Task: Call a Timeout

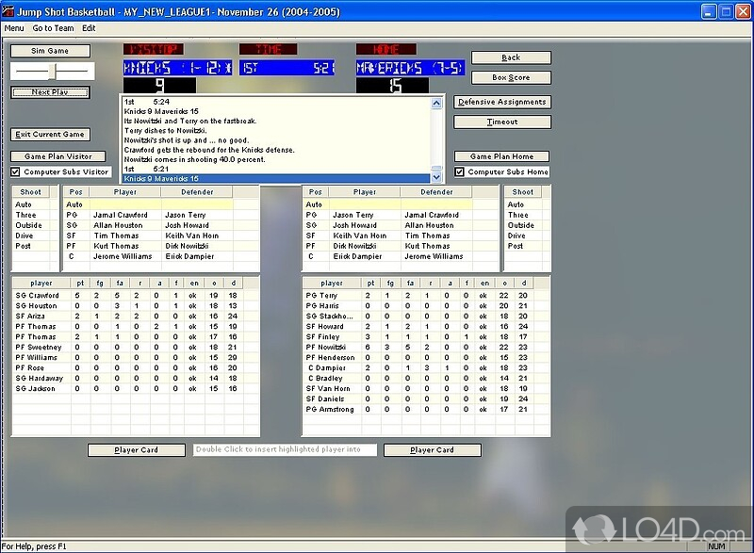Action: 502,122
